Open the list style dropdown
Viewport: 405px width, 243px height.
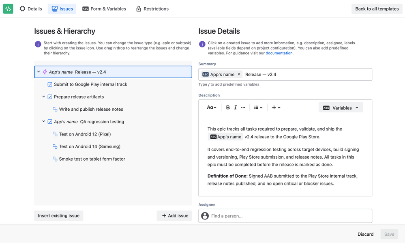tap(258, 108)
